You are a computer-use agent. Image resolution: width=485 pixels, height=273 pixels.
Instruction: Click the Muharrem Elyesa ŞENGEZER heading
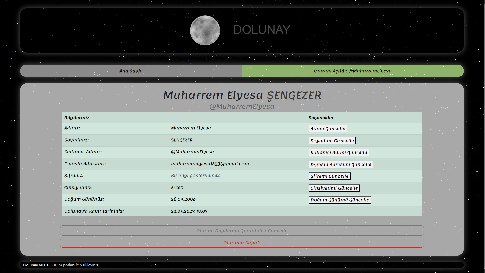click(x=242, y=95)
